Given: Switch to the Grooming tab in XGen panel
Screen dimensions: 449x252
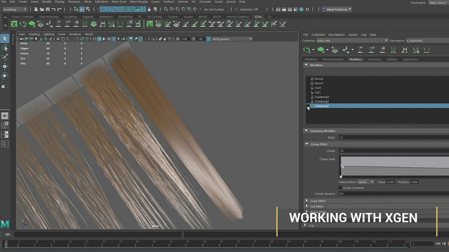Looking at the screenshot, I should (374, 60).
